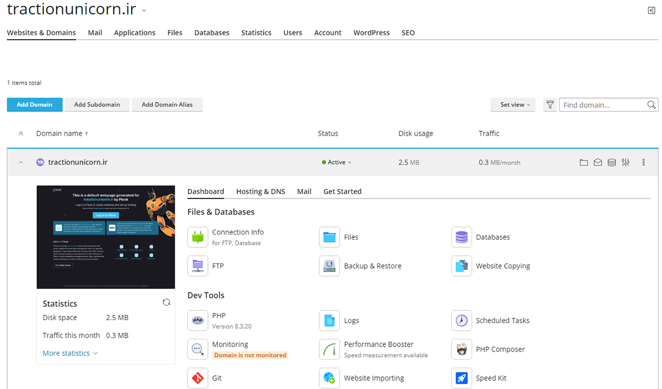662x389 pixels.
Task: Click the Add Subdomain button
Action: point(97,105)
